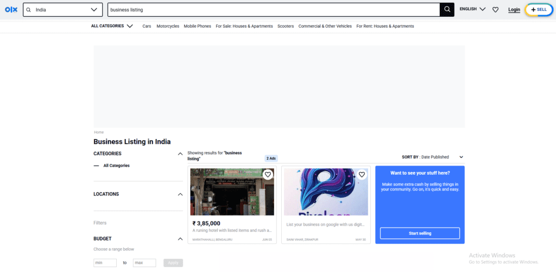Click the budget Apply button

(x=173, y=263)
